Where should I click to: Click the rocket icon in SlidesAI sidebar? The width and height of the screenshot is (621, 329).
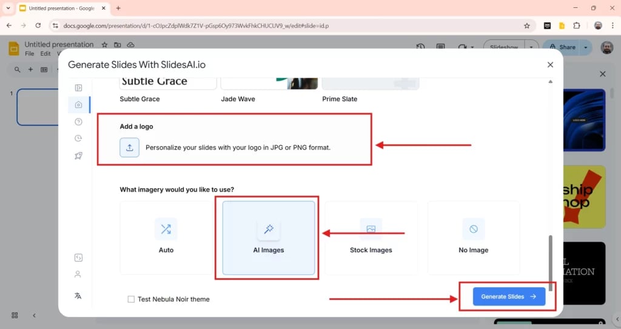pyautogui.click(x=78, y=156)
